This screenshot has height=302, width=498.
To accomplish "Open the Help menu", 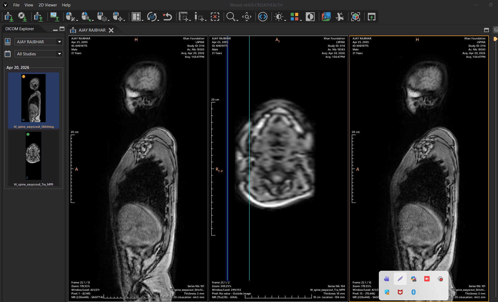I will [x=66, y=5].
